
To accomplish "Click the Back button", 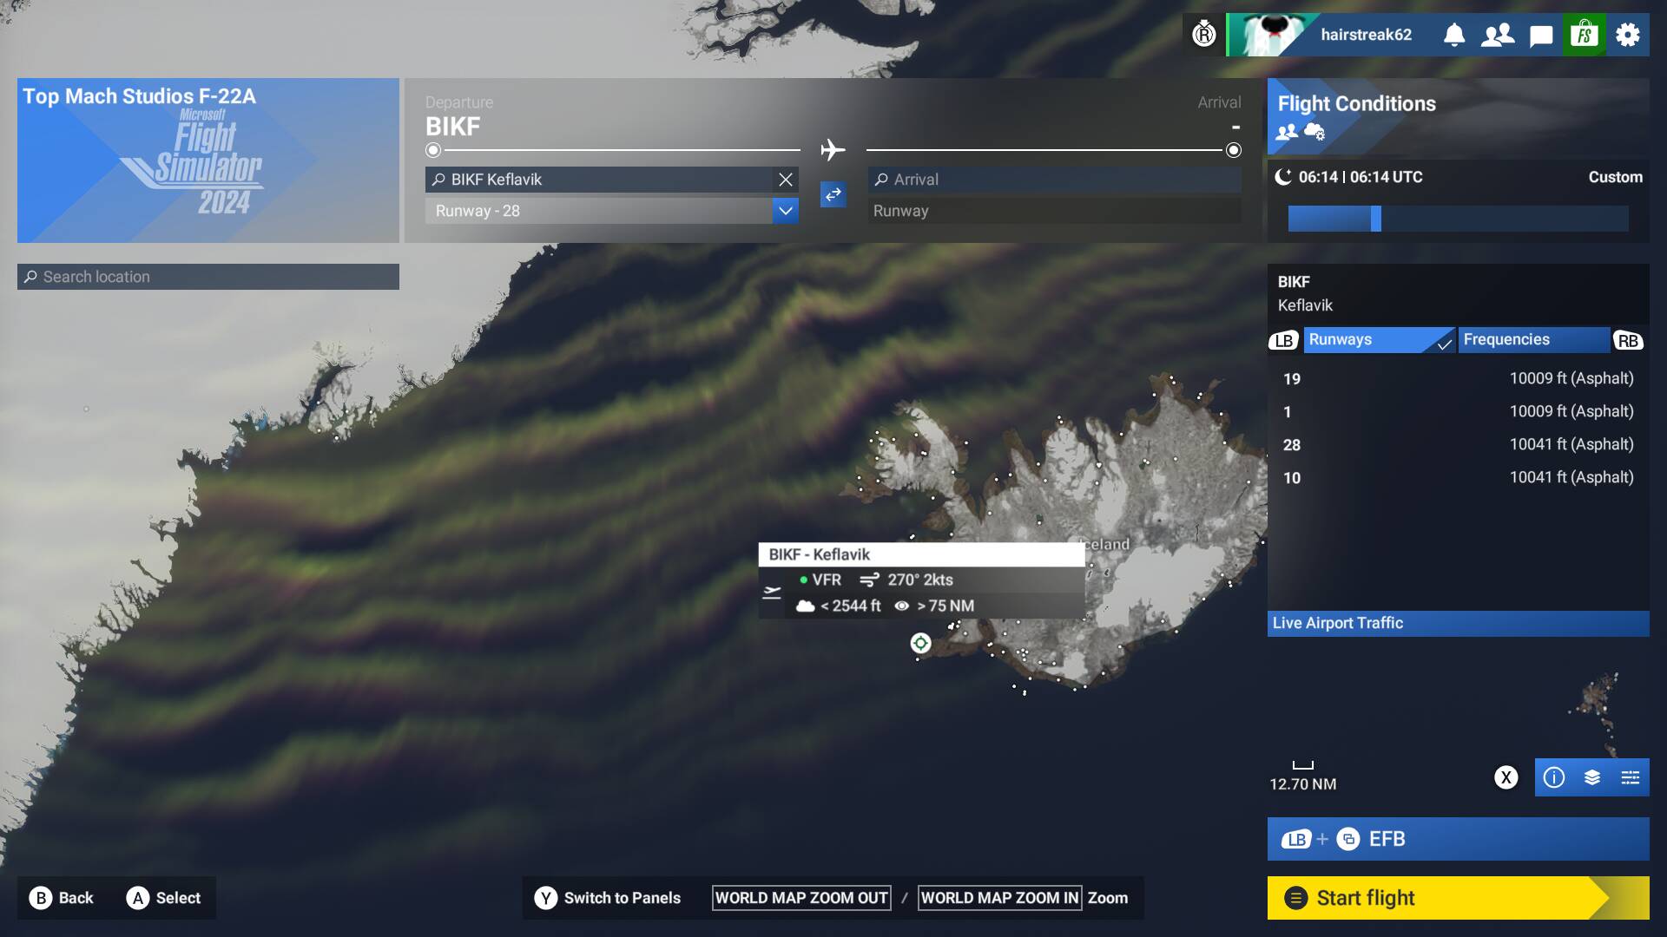I will pos(62,898).
